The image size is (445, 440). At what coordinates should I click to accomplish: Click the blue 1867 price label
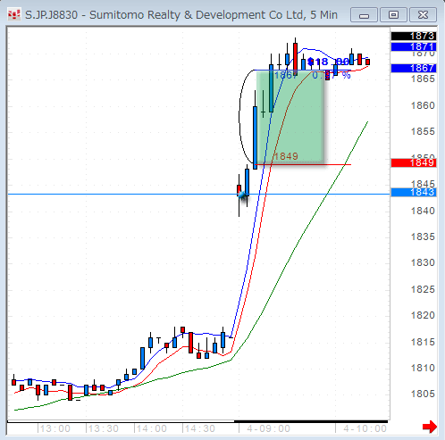[x=414, y=68]
